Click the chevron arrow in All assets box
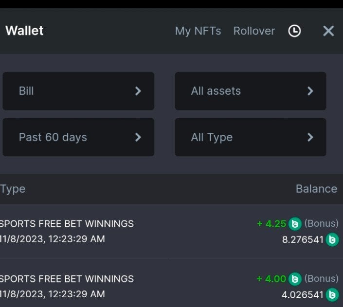The width and height of the screenshot is (343, 307). [x=310, y=91]
